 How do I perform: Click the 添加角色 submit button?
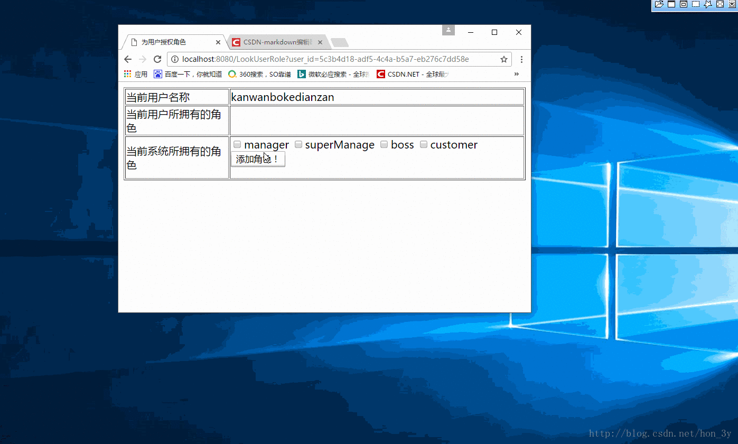click(258, 159)
